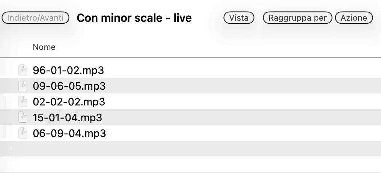
Task: Click the audio file icon of 96-01-02.mp3
Action: 23,70
